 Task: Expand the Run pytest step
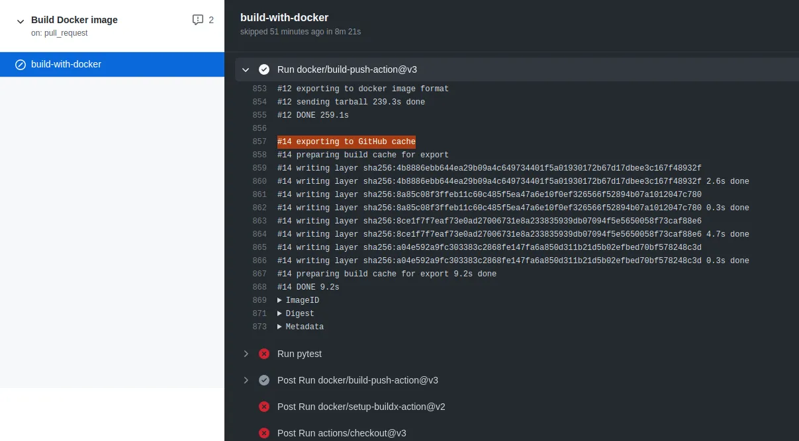tap(246, 354)
